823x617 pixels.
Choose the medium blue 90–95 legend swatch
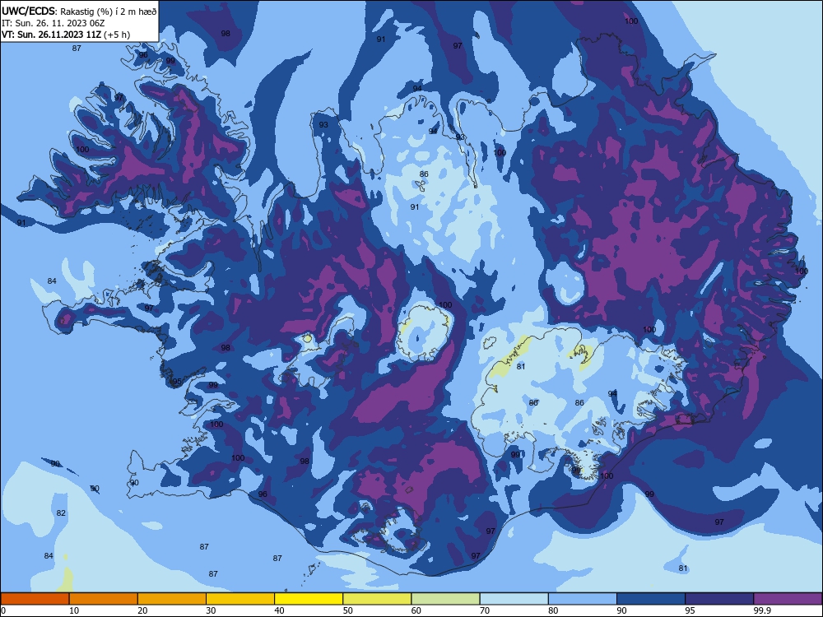pos(651,599)
